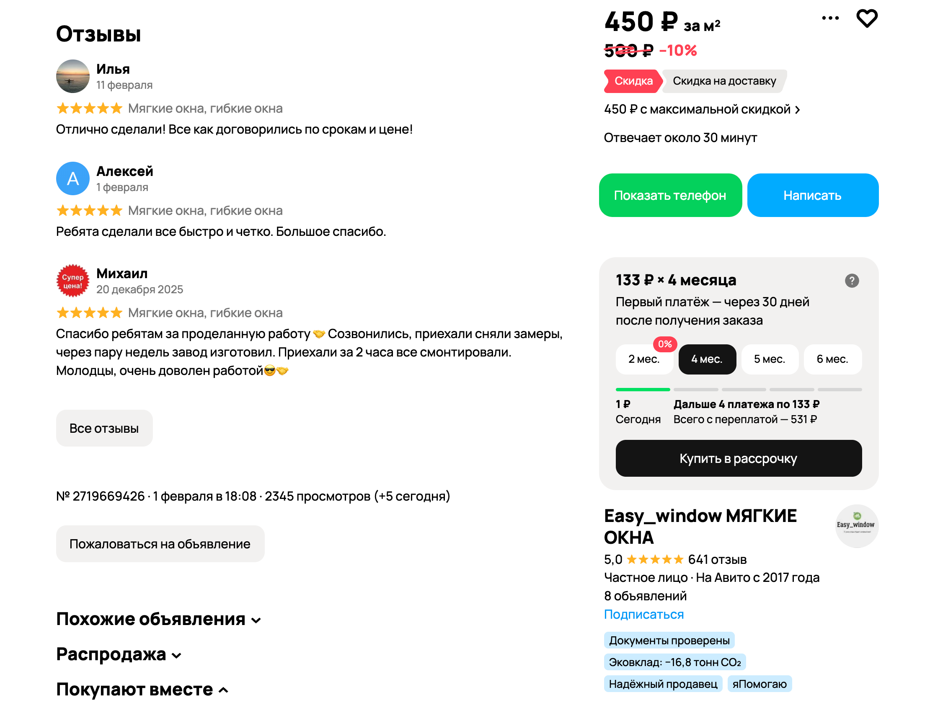Click the installment payment progress bar
This screenshot has height=713, width=943.
739,390
